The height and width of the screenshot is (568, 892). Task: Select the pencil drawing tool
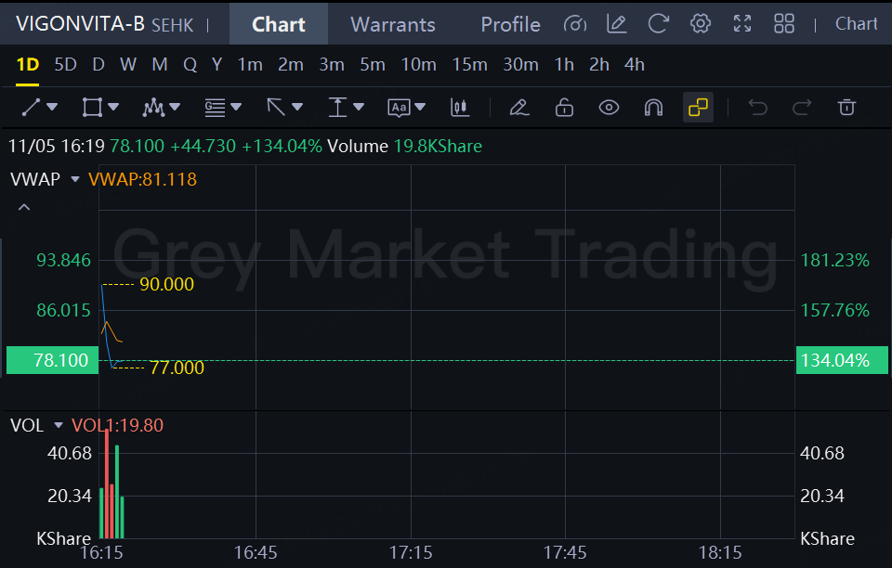tap(519, 108)
